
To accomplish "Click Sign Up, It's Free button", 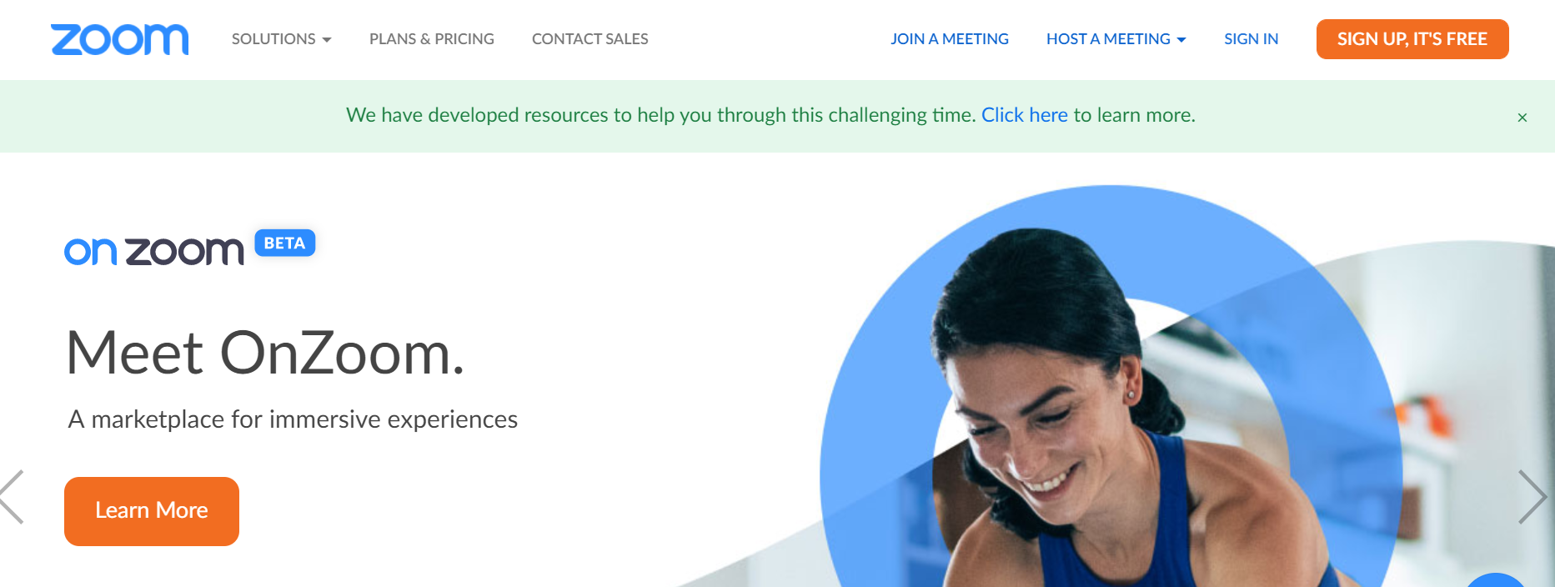I will [1412, 39].
